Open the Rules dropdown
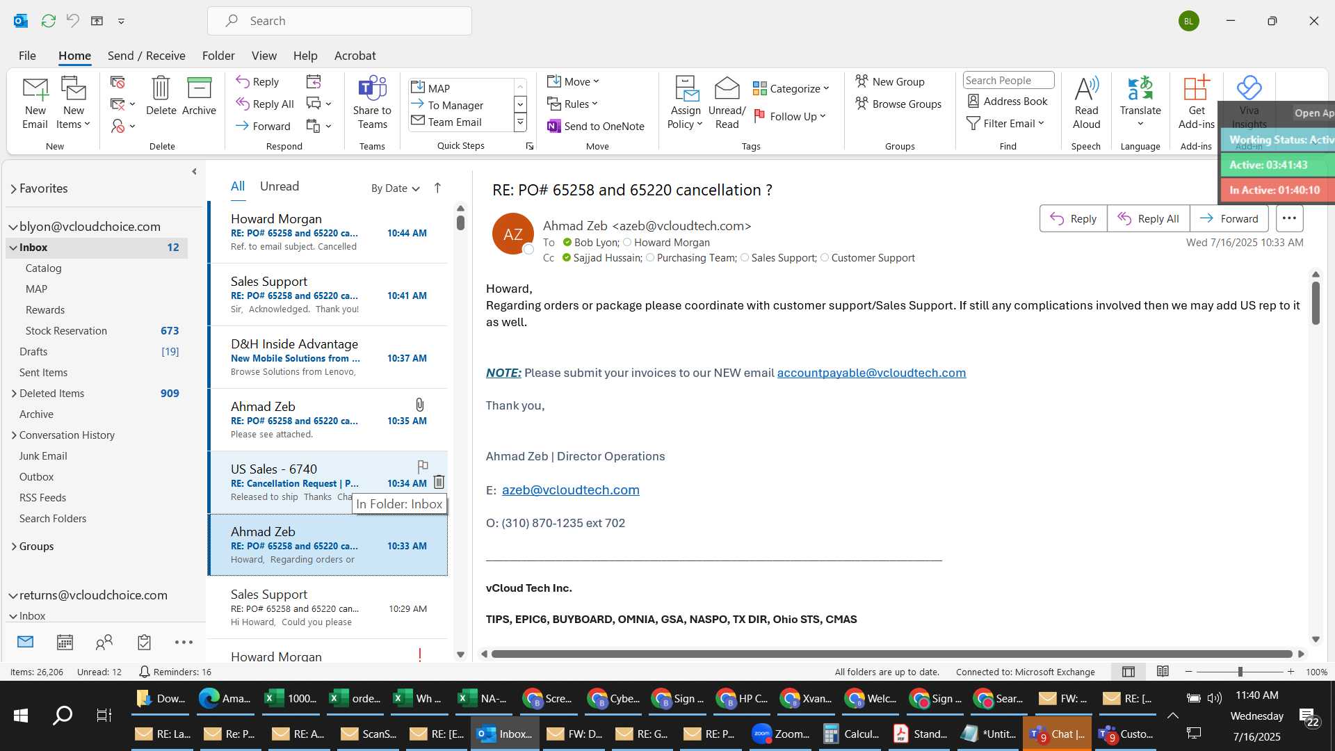The width and height of the screenshot is (1335, 751). coord(572,104)
